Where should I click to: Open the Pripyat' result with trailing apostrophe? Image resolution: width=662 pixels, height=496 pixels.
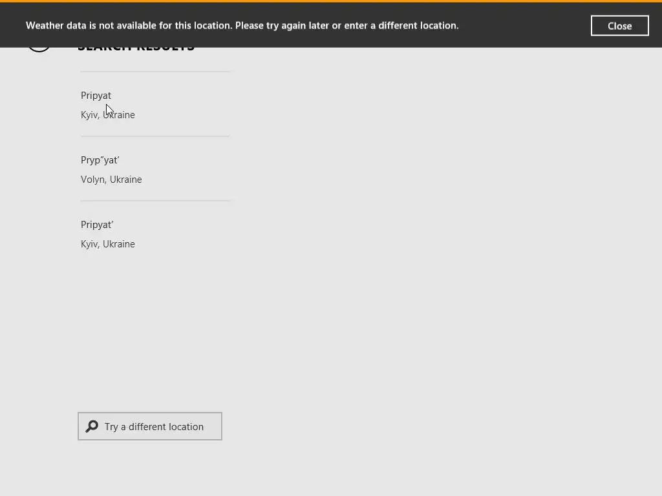(97, 225)
